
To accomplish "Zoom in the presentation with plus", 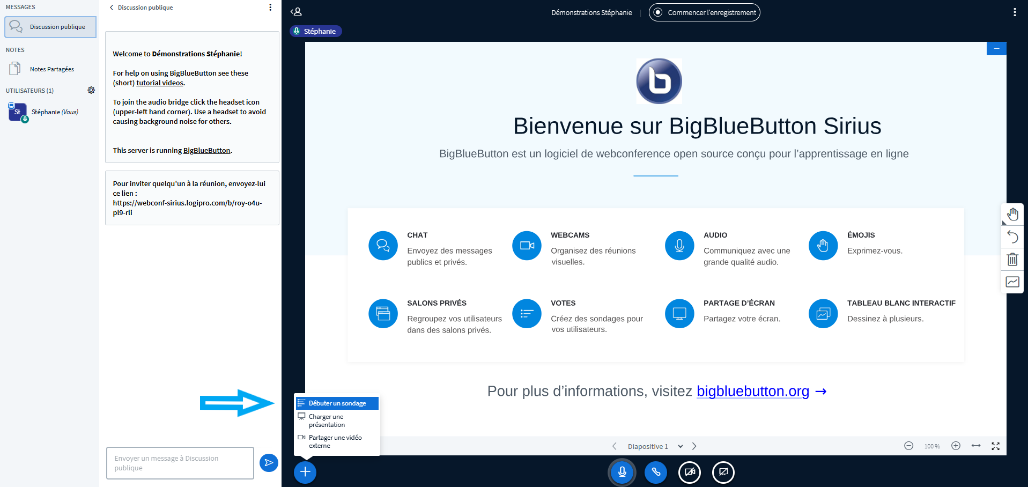I will coord(956,446).
